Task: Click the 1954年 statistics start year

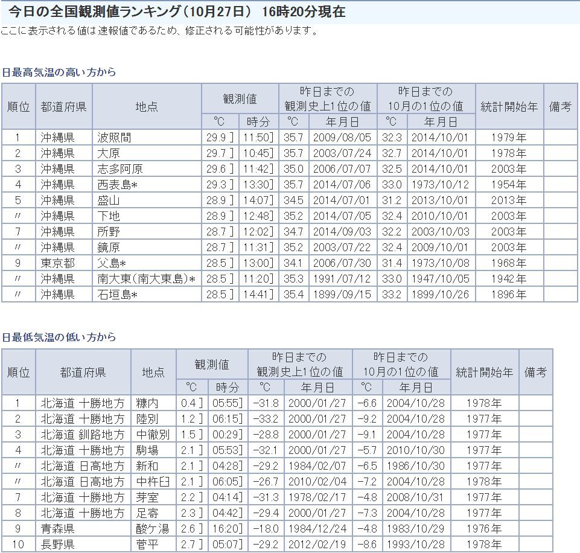Action: (x=509, y=185)
